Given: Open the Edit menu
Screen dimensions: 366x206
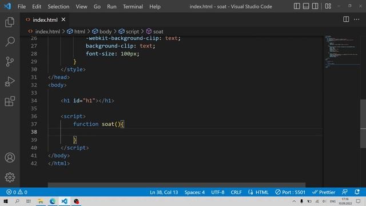Looking at the screenshot, I should pyautogui.click(x=37, y=6).
